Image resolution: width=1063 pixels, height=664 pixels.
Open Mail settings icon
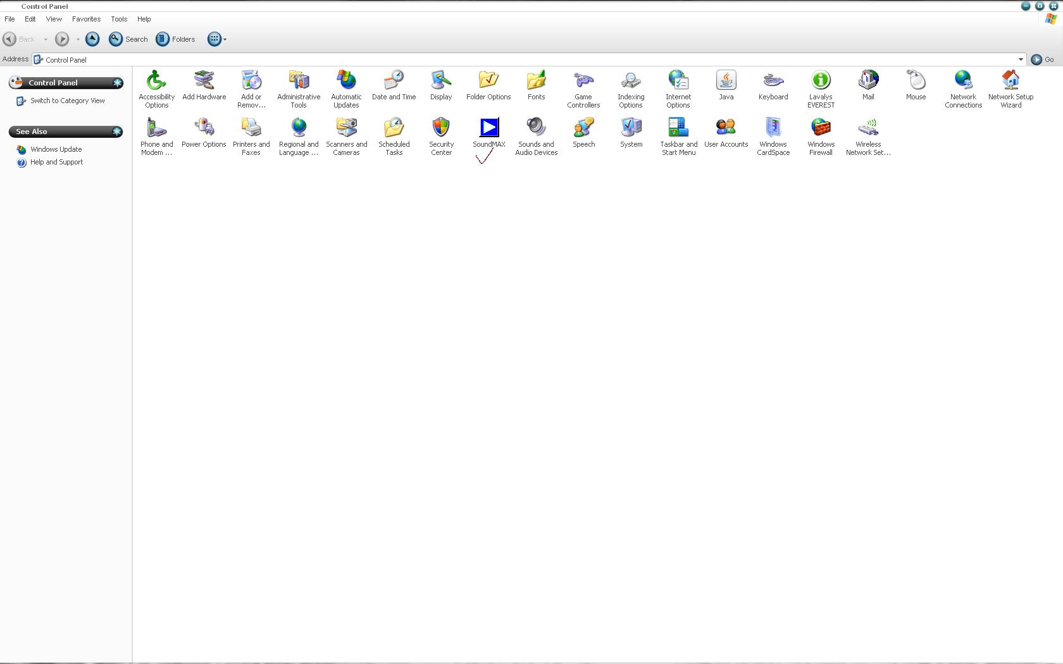pos(868,80)
